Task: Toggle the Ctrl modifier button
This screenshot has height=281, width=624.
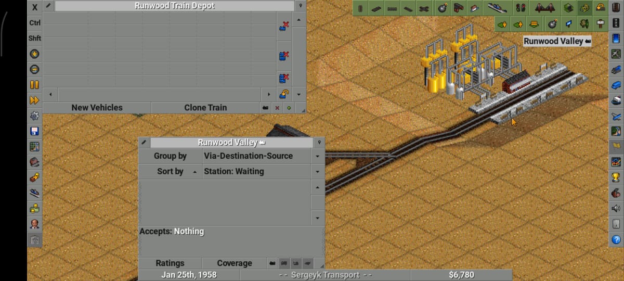Action: pyautogui.click(x=35, y=23)
